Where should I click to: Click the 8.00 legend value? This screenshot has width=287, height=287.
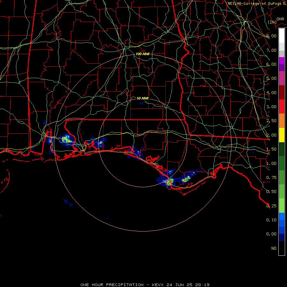click(x=271, y=36)
